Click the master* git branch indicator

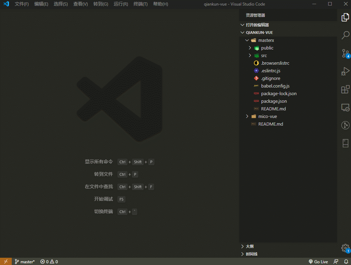[25, 262]
